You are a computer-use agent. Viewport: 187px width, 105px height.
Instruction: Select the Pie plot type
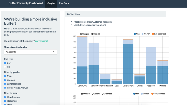pyautogui.click(x=5, y=67)
